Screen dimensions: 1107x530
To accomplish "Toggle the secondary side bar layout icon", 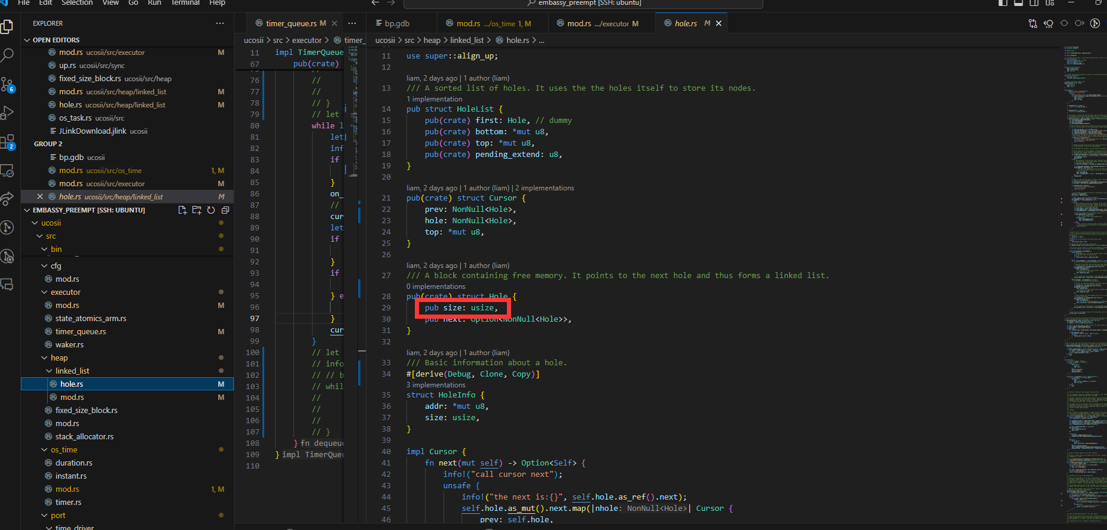I will click(1034, 3).
